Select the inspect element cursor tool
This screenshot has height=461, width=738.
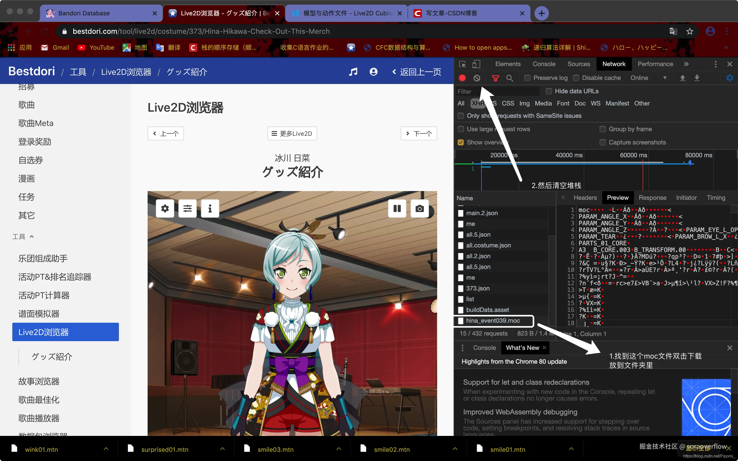[x=462, y=64]
